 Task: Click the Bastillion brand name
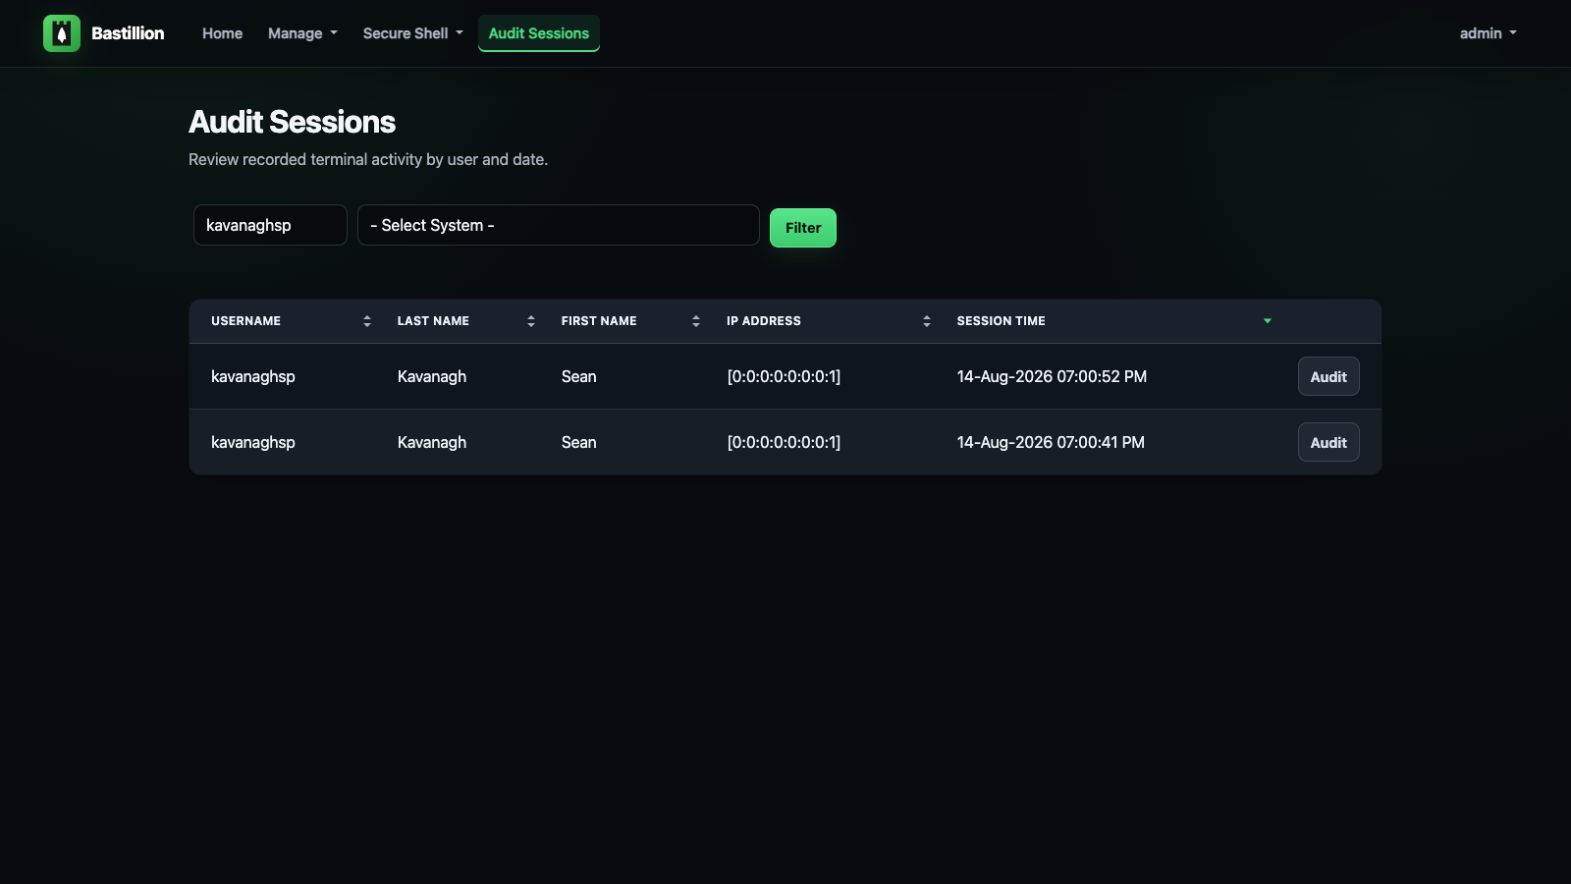tap(128, 33)
